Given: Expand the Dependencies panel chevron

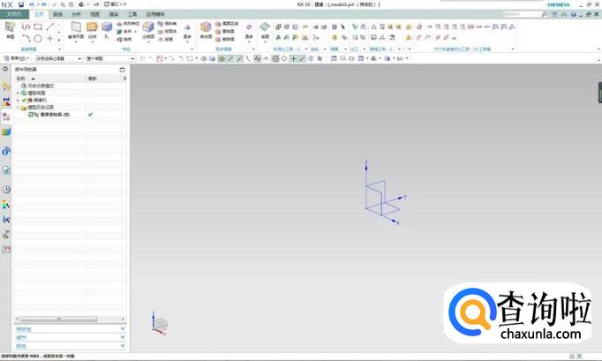Looking at the screenshot, I should pyautogui.click(x=123, y=328).
